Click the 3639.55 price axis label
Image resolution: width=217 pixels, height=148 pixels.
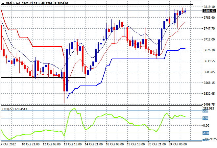coord(209,61)
